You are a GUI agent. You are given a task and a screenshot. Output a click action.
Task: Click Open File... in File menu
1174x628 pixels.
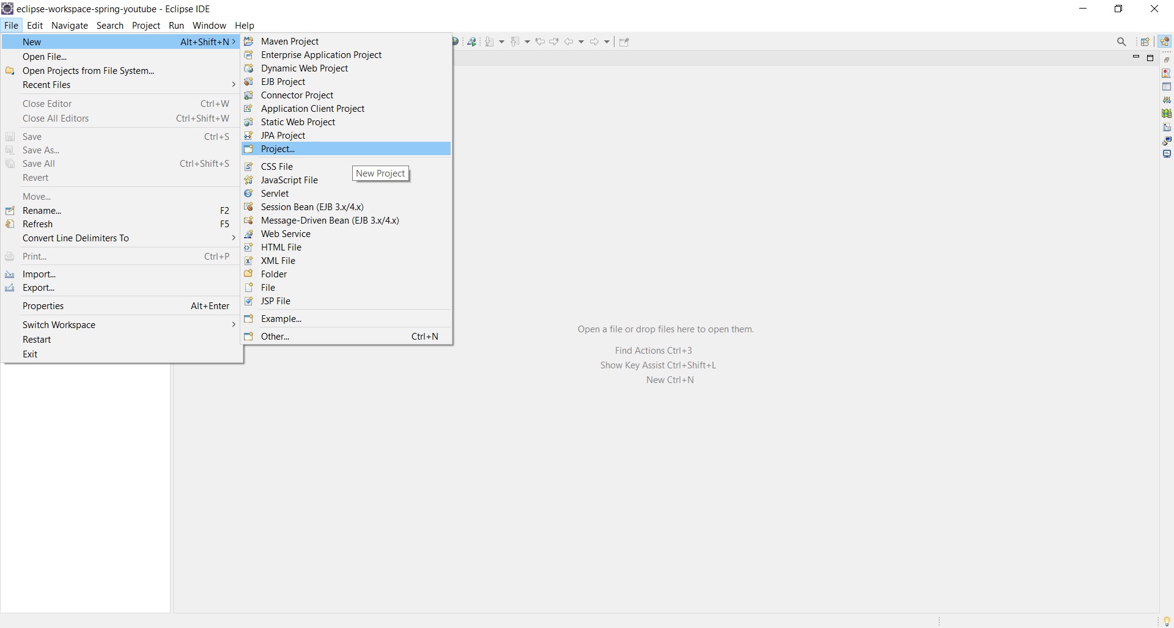point(121,56)
